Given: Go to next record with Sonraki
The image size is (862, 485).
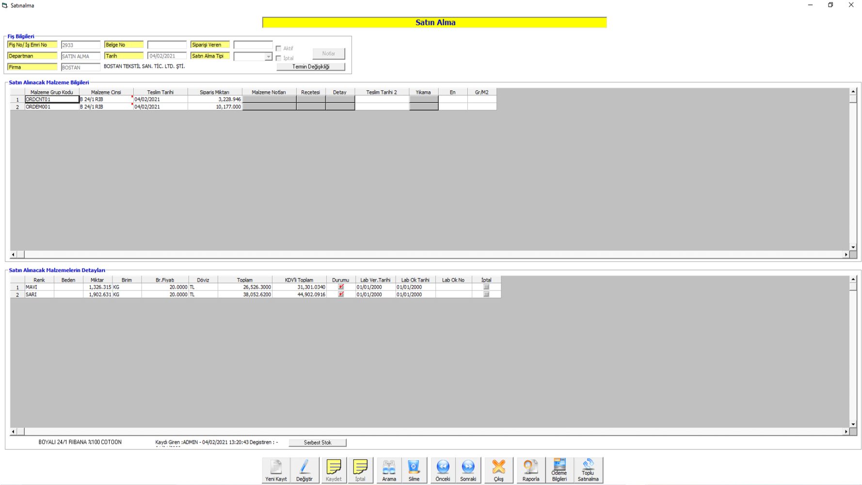Looking at the screenshot, I should tap(468, 470).
